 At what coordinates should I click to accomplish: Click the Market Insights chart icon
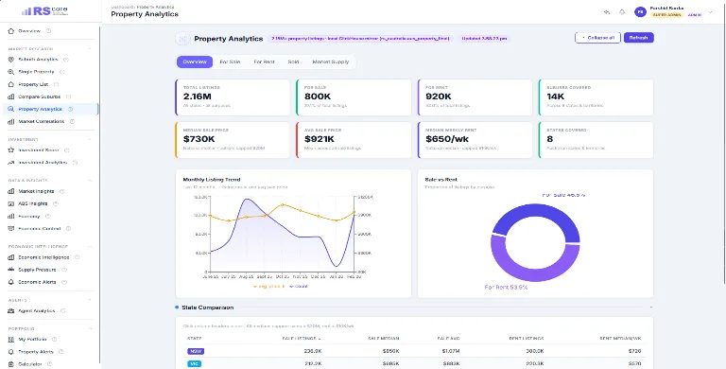pos(11,191)
